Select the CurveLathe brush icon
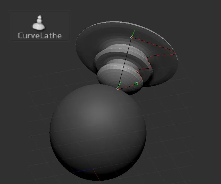The image size is (221, 184). 39,23
